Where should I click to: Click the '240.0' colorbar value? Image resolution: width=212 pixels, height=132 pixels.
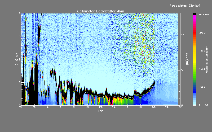click(202, 32)
